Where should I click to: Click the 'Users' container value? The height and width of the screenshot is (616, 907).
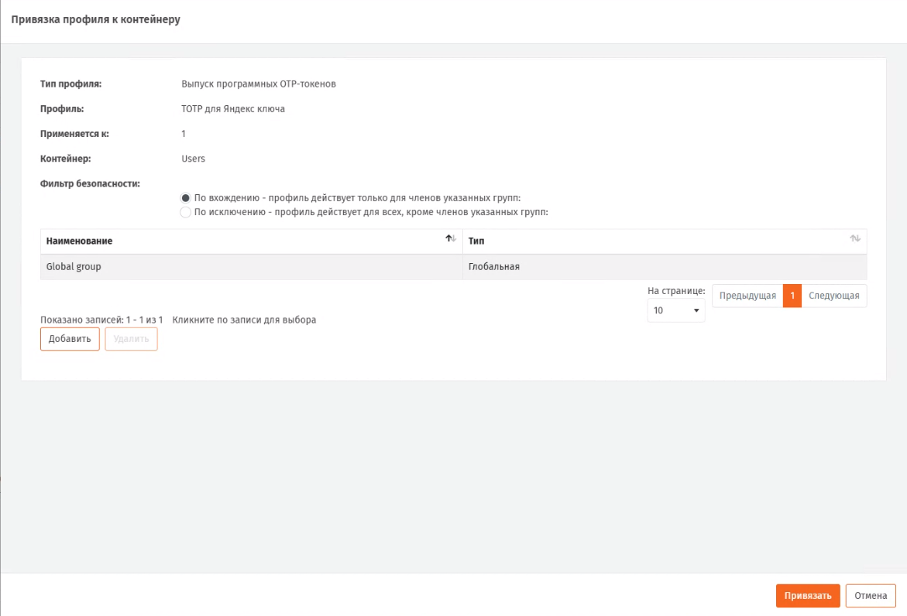pyautogui.click(x=193, y=159)
